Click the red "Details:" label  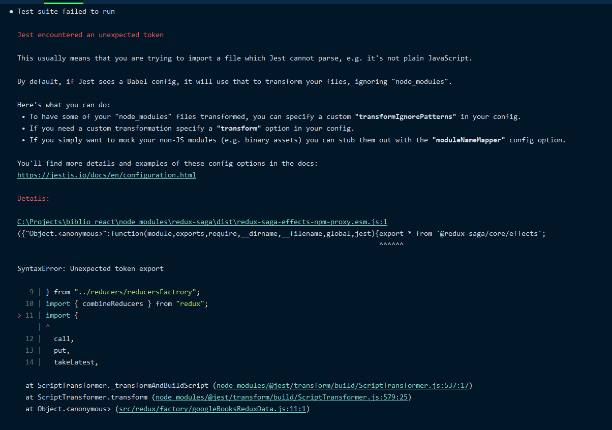34,198
